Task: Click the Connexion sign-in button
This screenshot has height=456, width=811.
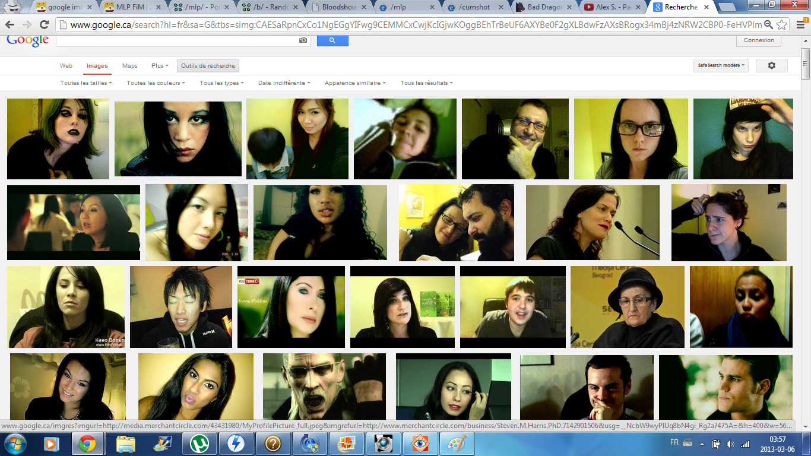Action: (759, 40)
